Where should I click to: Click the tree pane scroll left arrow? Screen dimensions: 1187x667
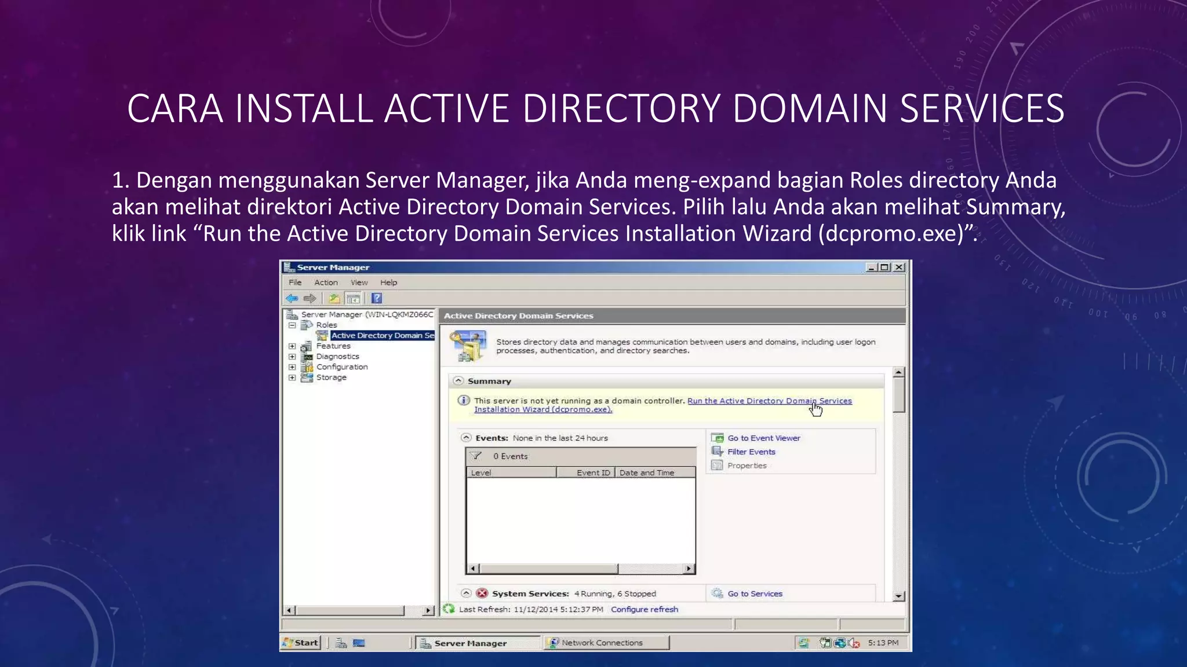[x=290, y=610]
